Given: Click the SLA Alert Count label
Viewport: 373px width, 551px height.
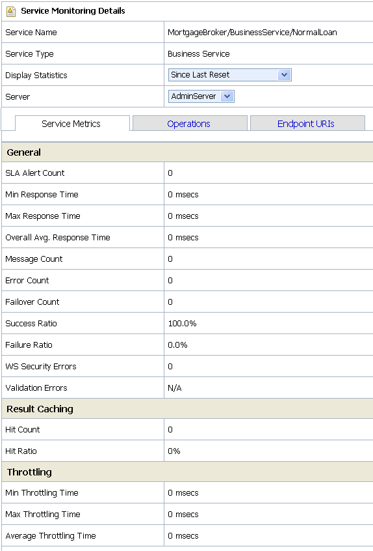Looking at the screenshot, I should [x=34, y=173].
